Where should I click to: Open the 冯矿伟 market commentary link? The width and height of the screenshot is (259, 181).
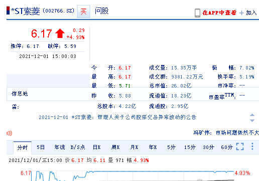[x=226, y=132]
